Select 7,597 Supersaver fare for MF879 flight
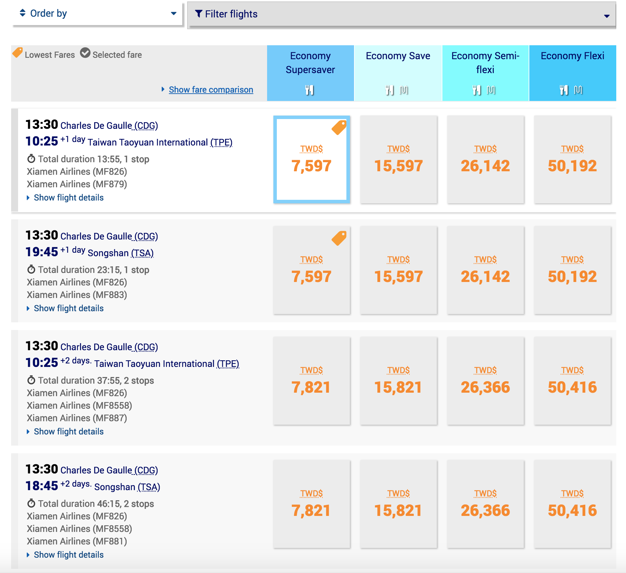The image size is (626, 573). (312, 159)
